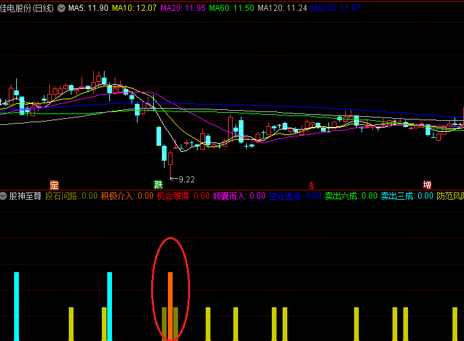The height and width of the screenshot is (341, 464).
Task: Select the 空仓逃命: 0.00 indicator value
Action: (295, 196)
